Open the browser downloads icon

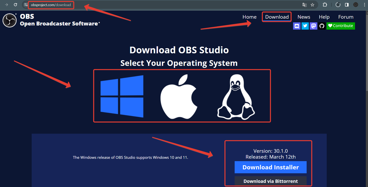pos(338,5)
